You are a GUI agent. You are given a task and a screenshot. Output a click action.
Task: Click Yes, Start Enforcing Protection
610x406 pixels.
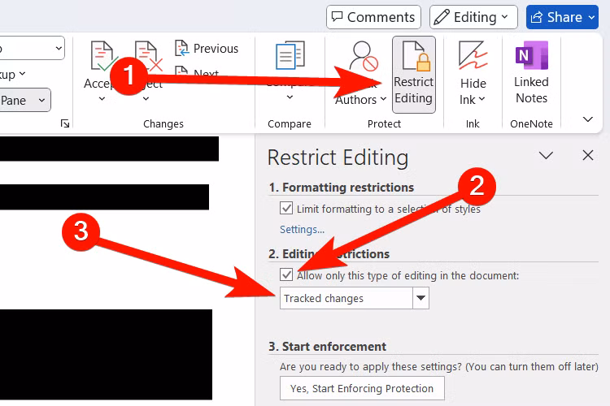(362, 388)
